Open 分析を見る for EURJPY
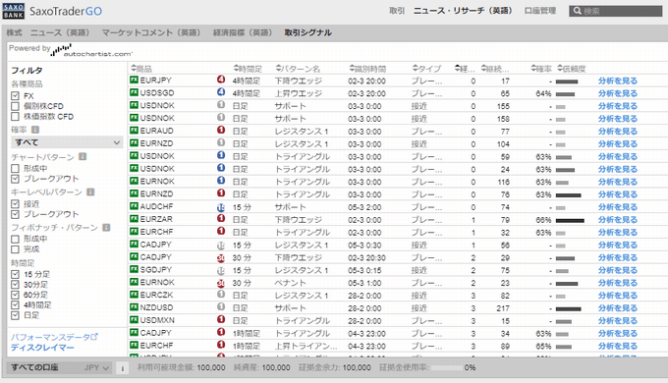 (617, 81)
